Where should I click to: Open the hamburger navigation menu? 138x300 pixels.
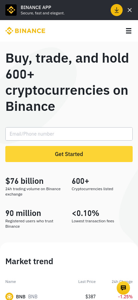(129, 31)
